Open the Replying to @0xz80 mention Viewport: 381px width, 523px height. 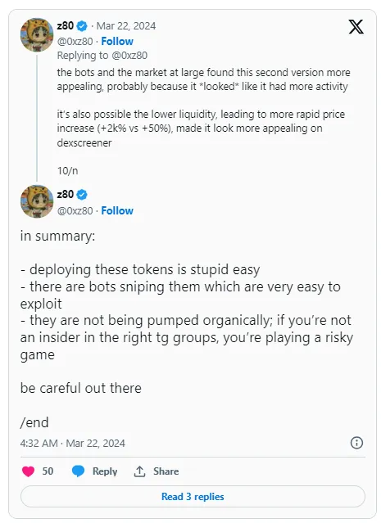coord(129,56)
